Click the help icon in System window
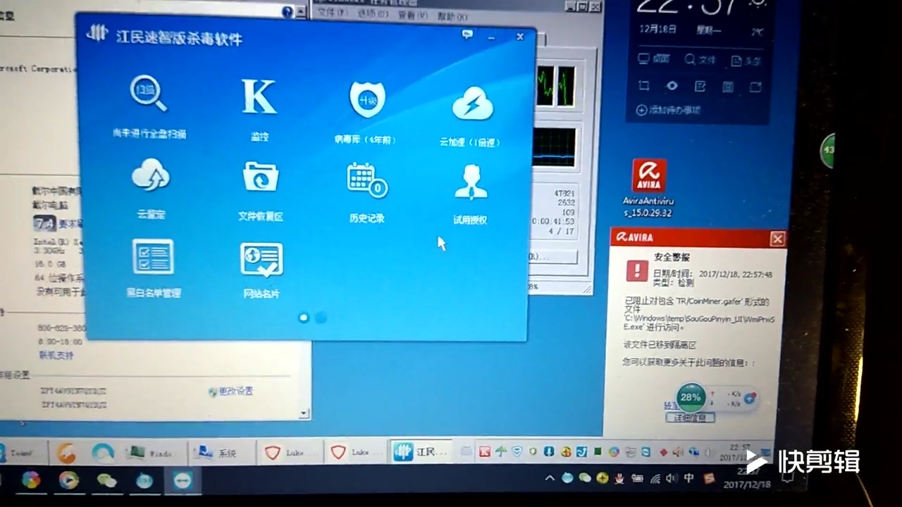This screenshot has width=902, height=507. 288,12
